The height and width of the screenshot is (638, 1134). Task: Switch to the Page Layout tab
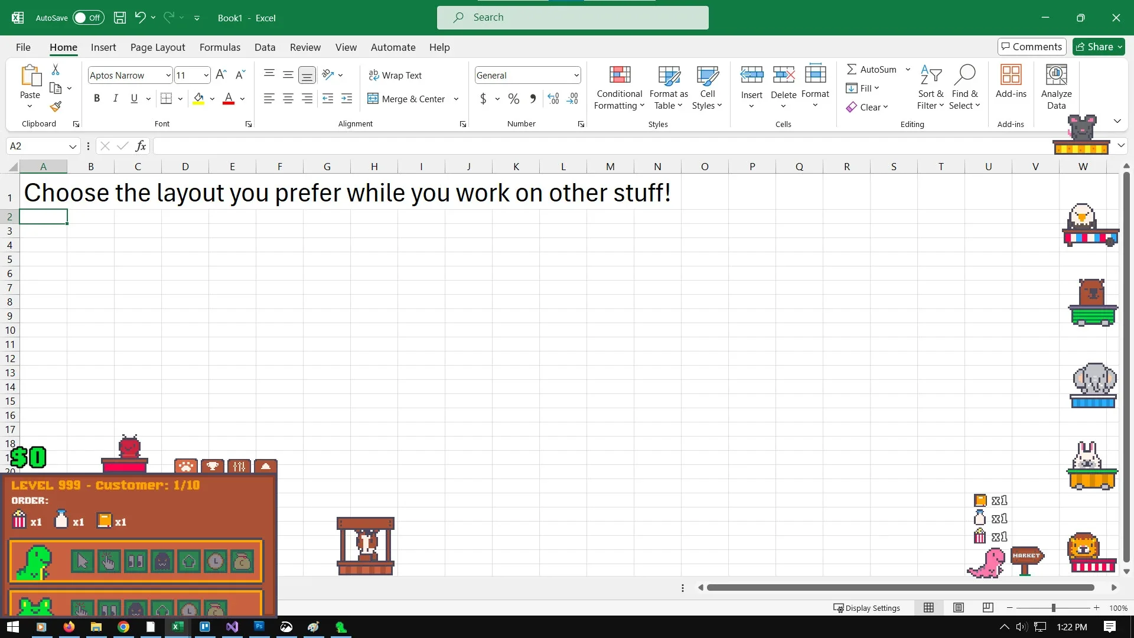(158, 47)
